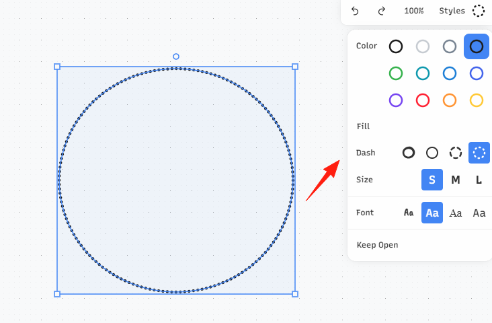Set dash style to dotted
492x323 pixels.
[x=479, y=153]
